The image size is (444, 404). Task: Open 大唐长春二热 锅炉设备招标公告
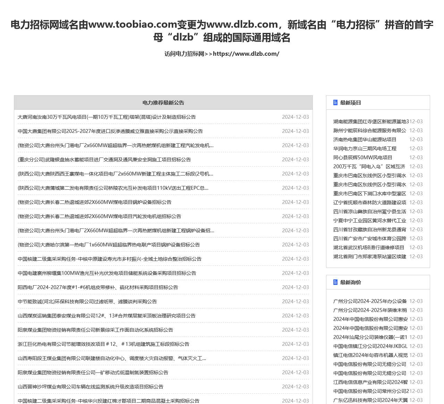[94, 202]
